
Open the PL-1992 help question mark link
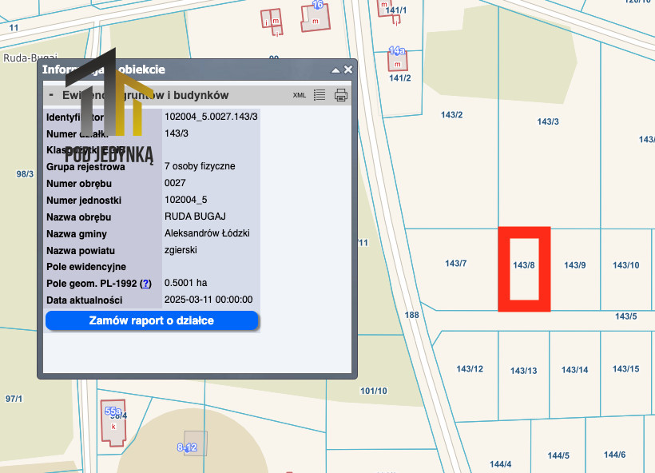[x=145, y=284]
